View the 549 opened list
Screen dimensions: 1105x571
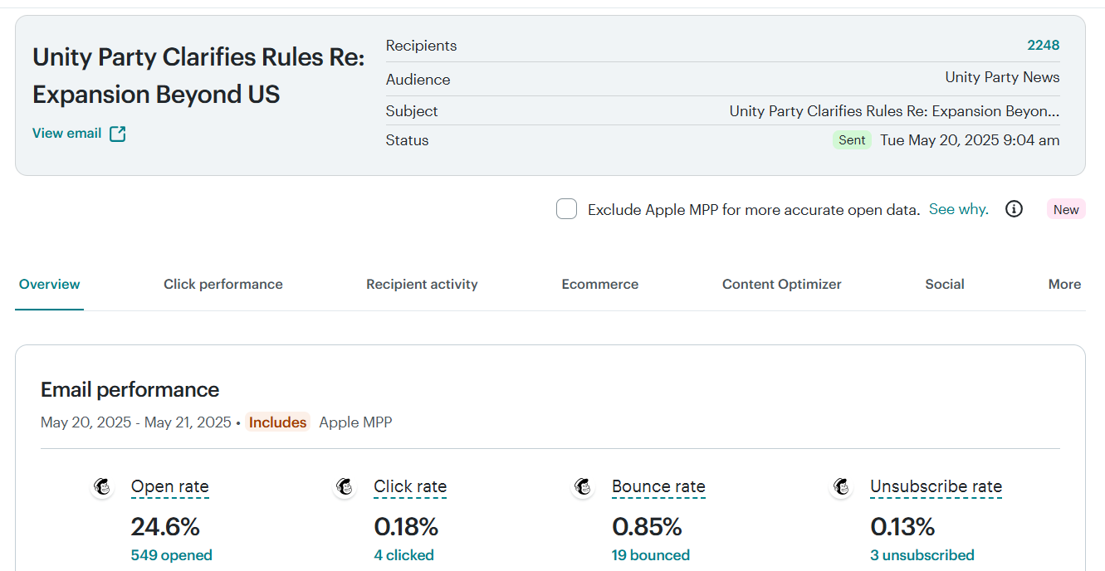pyautogui.click(x=172, y=555)
